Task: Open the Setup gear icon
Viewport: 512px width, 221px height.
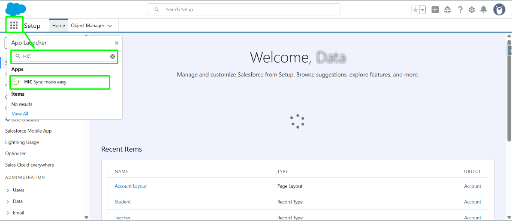Action: [x=472, y=10]
